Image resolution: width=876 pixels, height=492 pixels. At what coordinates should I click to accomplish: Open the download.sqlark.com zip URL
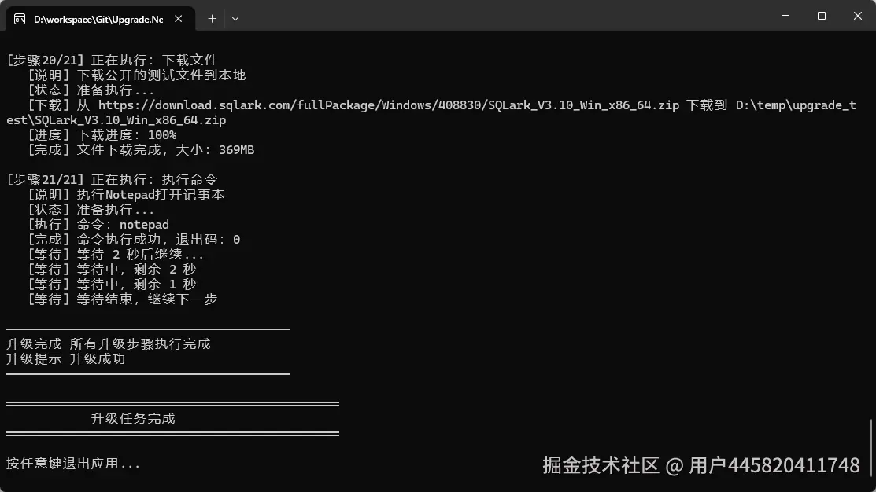click(388, 105)
